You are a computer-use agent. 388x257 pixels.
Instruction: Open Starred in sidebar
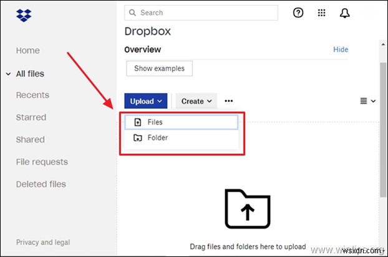pyautogui.click(x=31, y=118)
